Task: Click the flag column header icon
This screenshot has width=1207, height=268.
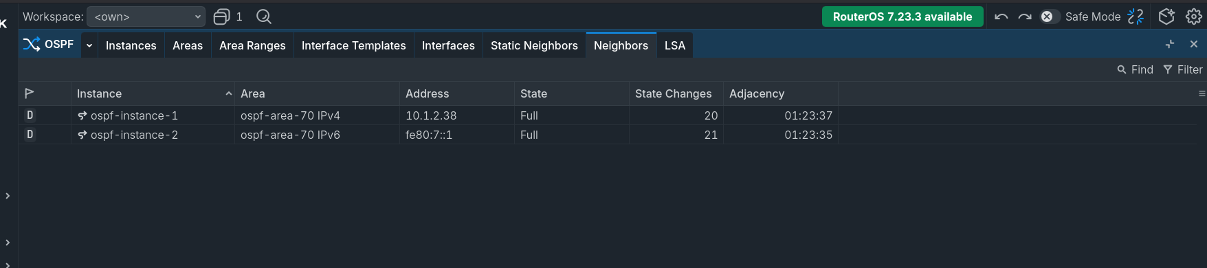Action: tap(30, 93)
